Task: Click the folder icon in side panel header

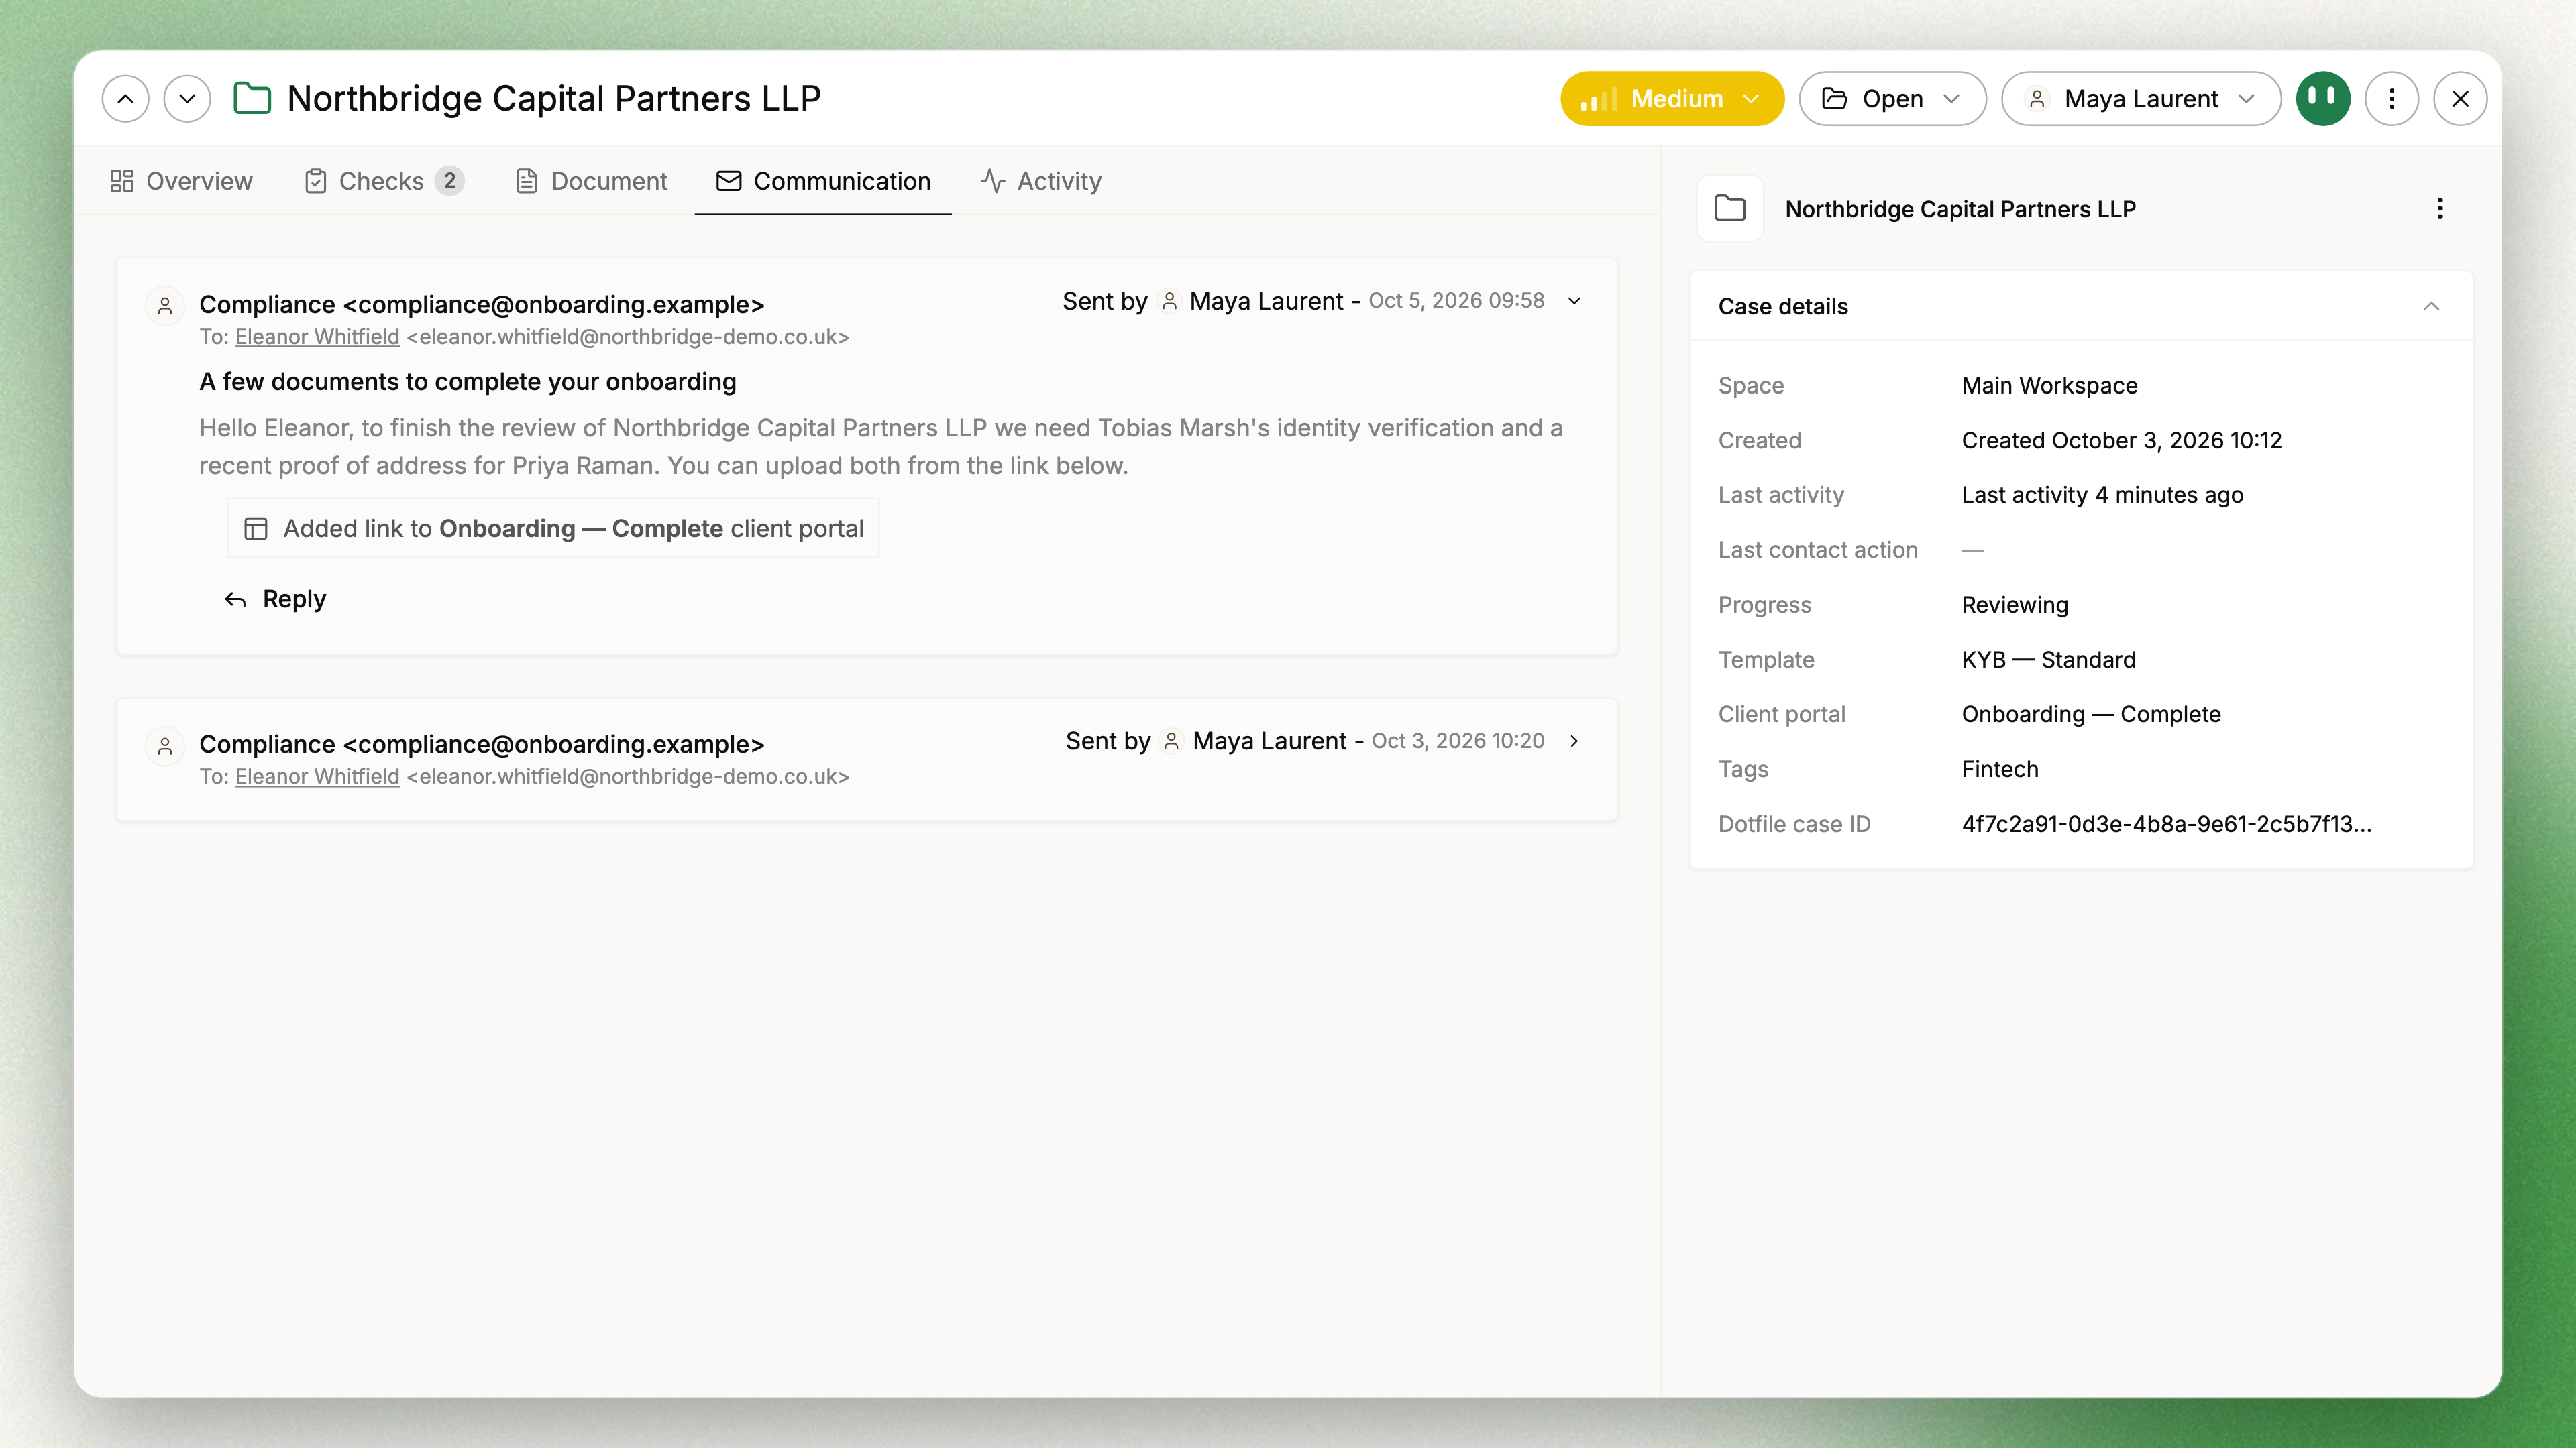Action: click(x=1730, y=209)
